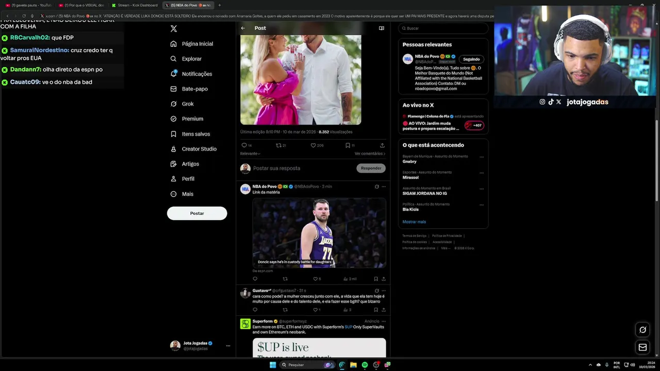Open Premium in the sidebar
Viewport: 660px width, 371px height.
click(x=187, y=119)
